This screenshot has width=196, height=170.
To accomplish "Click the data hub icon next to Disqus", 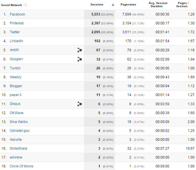I will click(x=80, y=104).
